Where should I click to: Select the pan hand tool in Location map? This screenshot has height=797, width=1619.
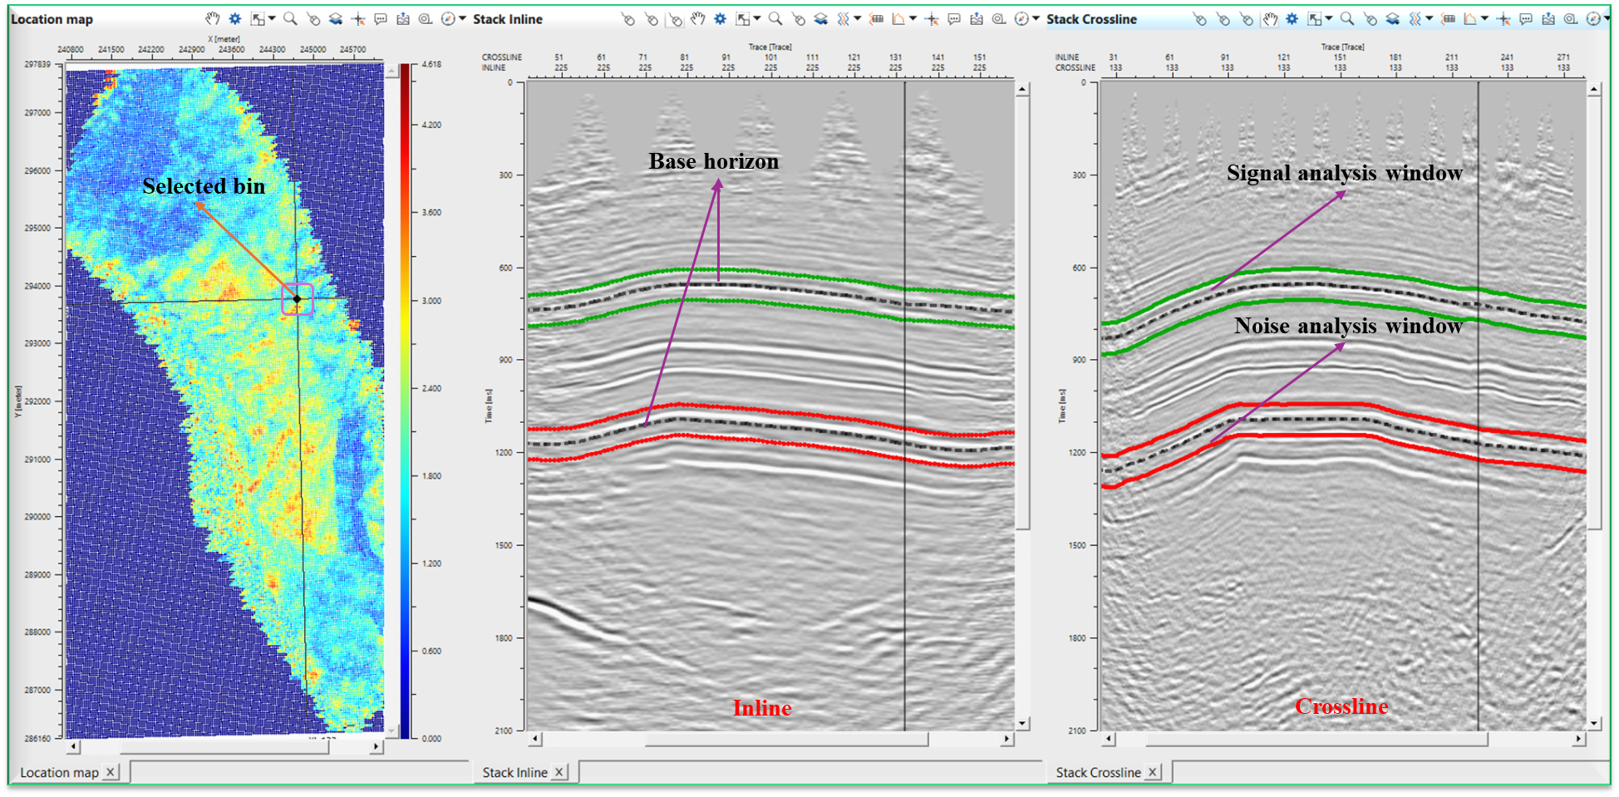(213, 18)
